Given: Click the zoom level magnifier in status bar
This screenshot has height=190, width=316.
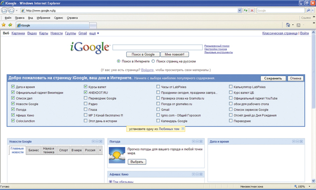Looking at the screenshot, I should pyautogui.click(x=296, y=187).
